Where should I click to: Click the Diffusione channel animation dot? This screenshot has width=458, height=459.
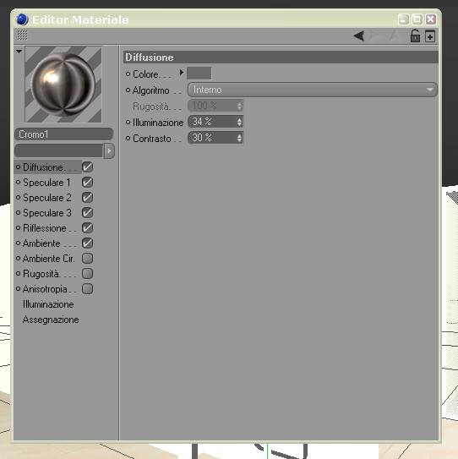click(18, 167)
